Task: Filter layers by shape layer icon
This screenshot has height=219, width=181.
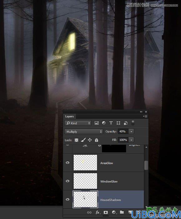Action: tap(118, 123)
